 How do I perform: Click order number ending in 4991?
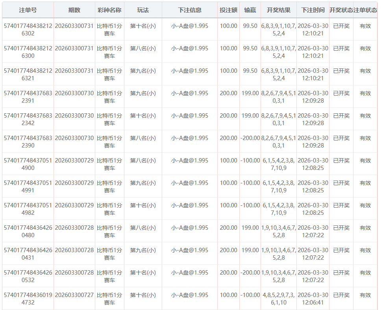pos(28,187)
